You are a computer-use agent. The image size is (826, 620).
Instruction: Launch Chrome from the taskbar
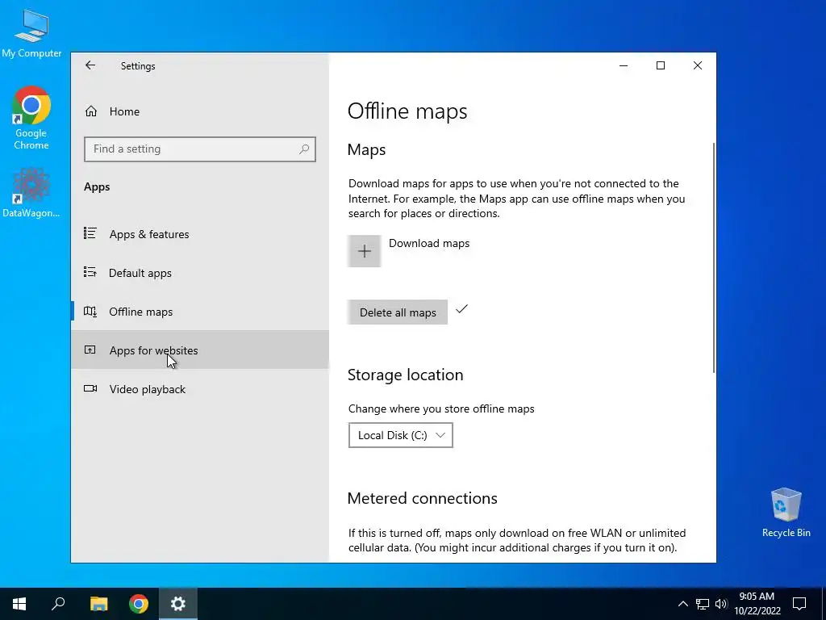tap(139, 604)
